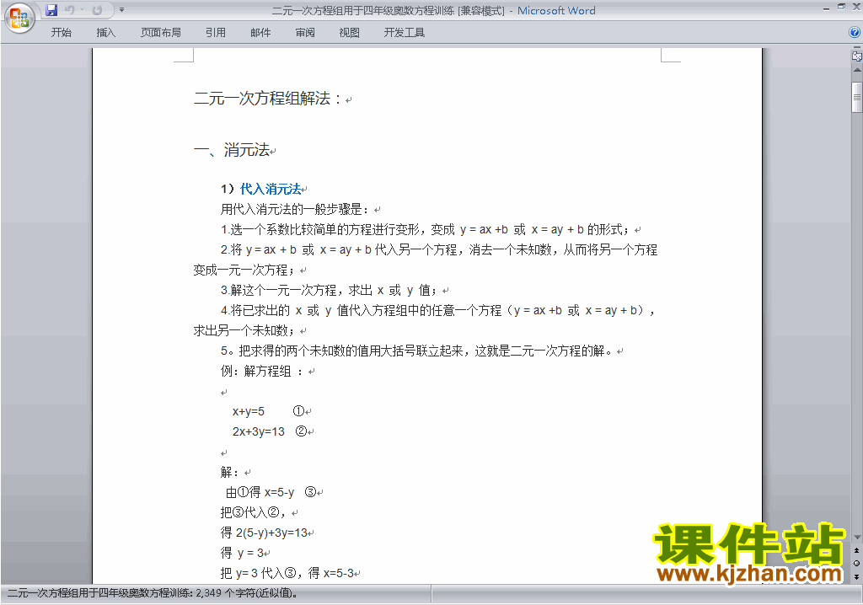Viewport: 863px width, 605px height.
Task: Open the round Office button menu
Action: click(20, 18)
